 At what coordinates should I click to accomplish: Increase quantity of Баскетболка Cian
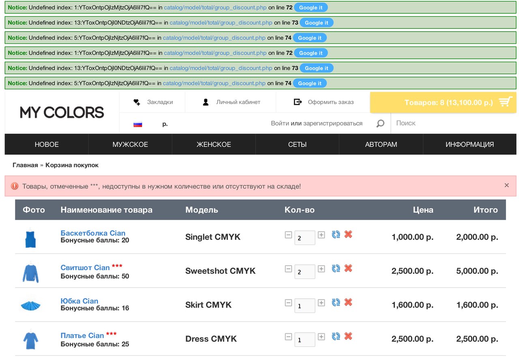pyautogui.click(x=322, y=234)
